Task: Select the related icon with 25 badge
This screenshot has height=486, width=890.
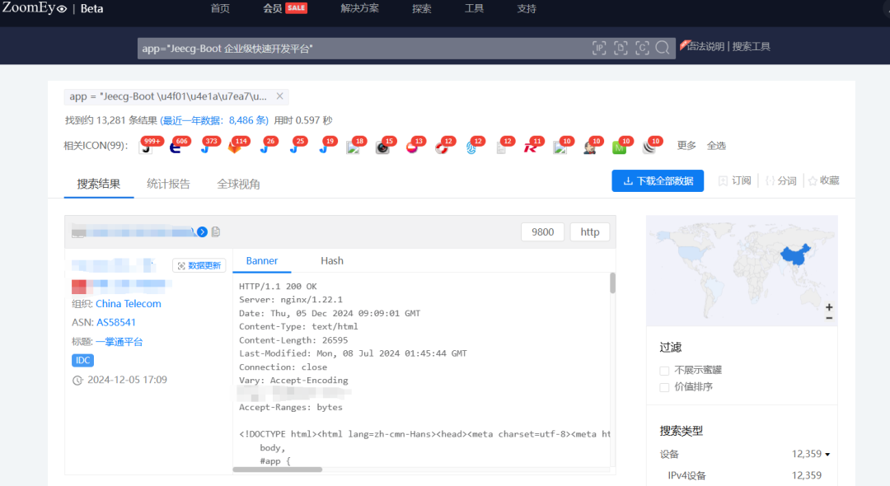Action: pyautogui.click(x=294, y=148)
